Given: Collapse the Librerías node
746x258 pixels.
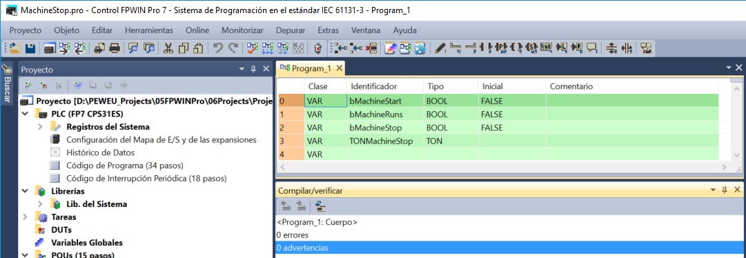Looking at the screenshot, I should click(25, 191).
